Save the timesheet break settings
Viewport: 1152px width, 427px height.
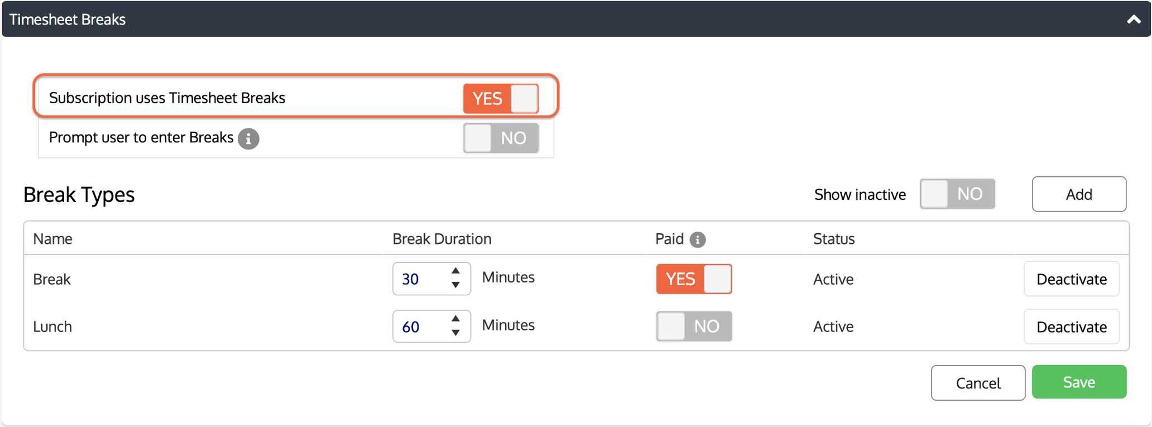[1078, 382]
